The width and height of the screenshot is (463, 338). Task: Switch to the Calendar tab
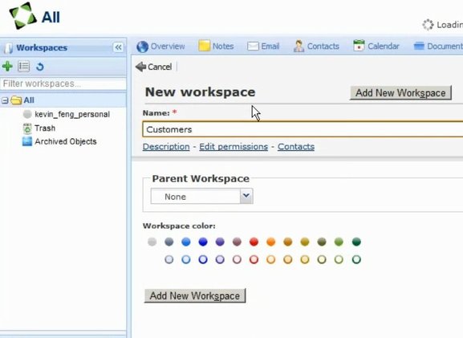pos(376,46)
